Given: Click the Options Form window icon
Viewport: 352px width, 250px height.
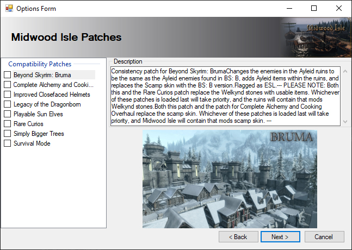Looking at the screenshot, I should (9, 9).
